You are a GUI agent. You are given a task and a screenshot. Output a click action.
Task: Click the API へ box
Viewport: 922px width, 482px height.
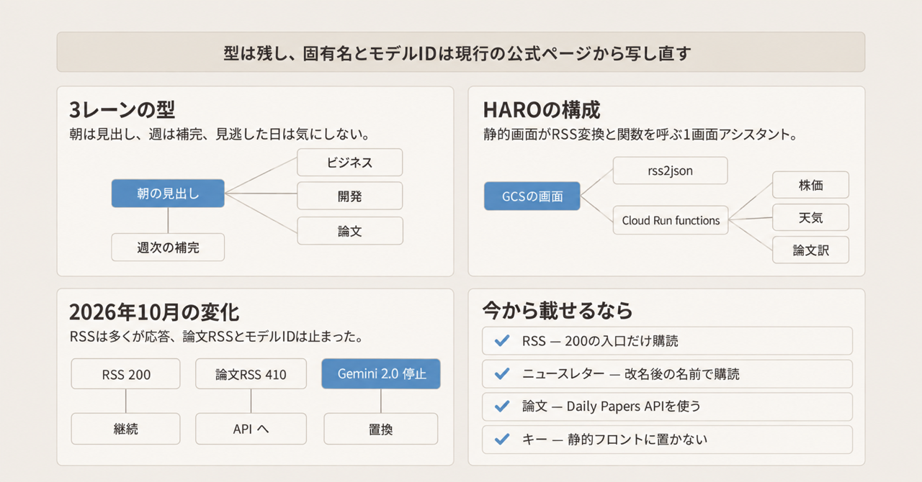251,429
